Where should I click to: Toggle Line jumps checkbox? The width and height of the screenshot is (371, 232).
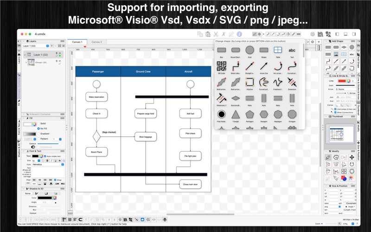(335, 109)
